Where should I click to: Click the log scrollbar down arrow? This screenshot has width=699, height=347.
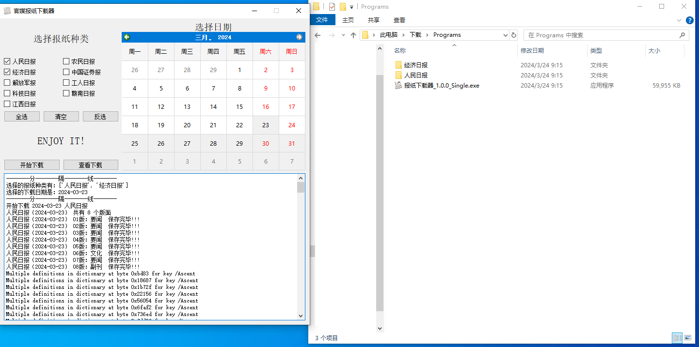pos(301,316)
